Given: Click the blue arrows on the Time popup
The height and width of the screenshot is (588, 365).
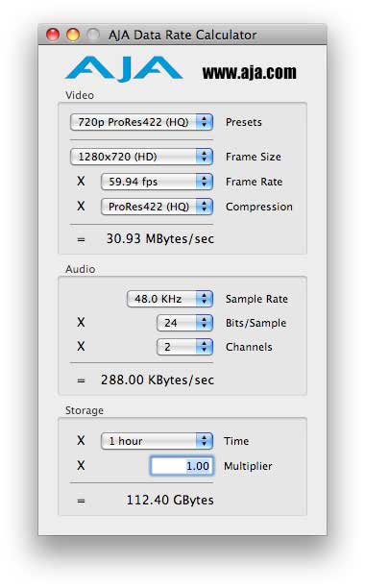Looking at the screenshot, I should [205, 441].
